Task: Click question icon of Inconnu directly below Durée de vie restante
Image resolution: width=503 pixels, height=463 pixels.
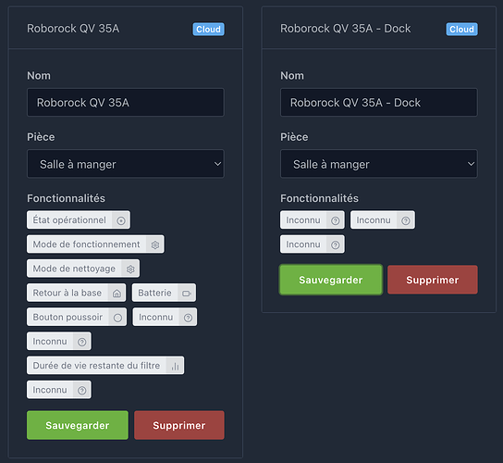Action: point(82,390)
